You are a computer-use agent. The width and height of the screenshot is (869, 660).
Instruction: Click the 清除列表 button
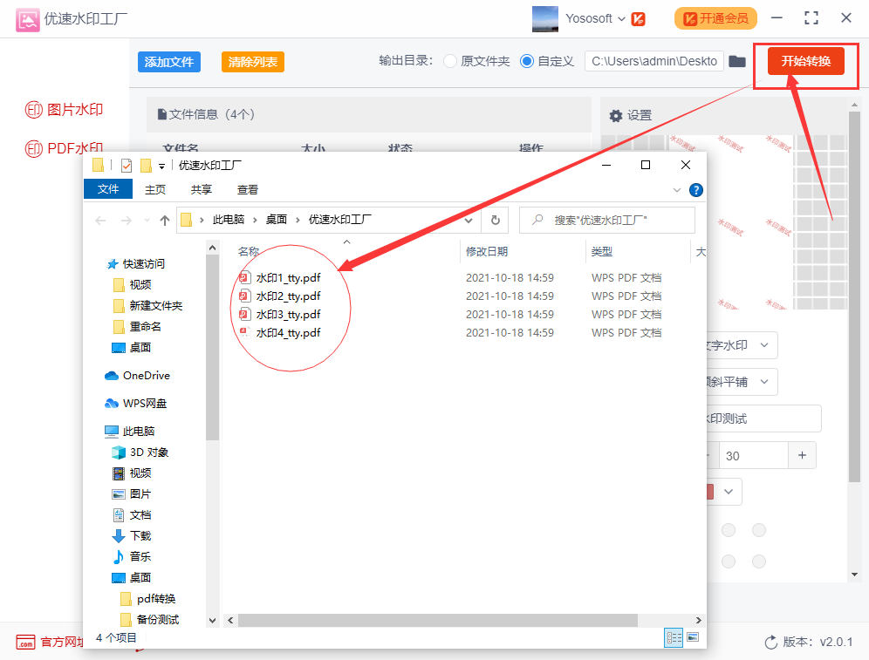click(253, 61)
